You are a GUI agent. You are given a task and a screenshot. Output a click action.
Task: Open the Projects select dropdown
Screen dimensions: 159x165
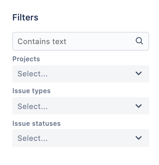pos(81,74)
